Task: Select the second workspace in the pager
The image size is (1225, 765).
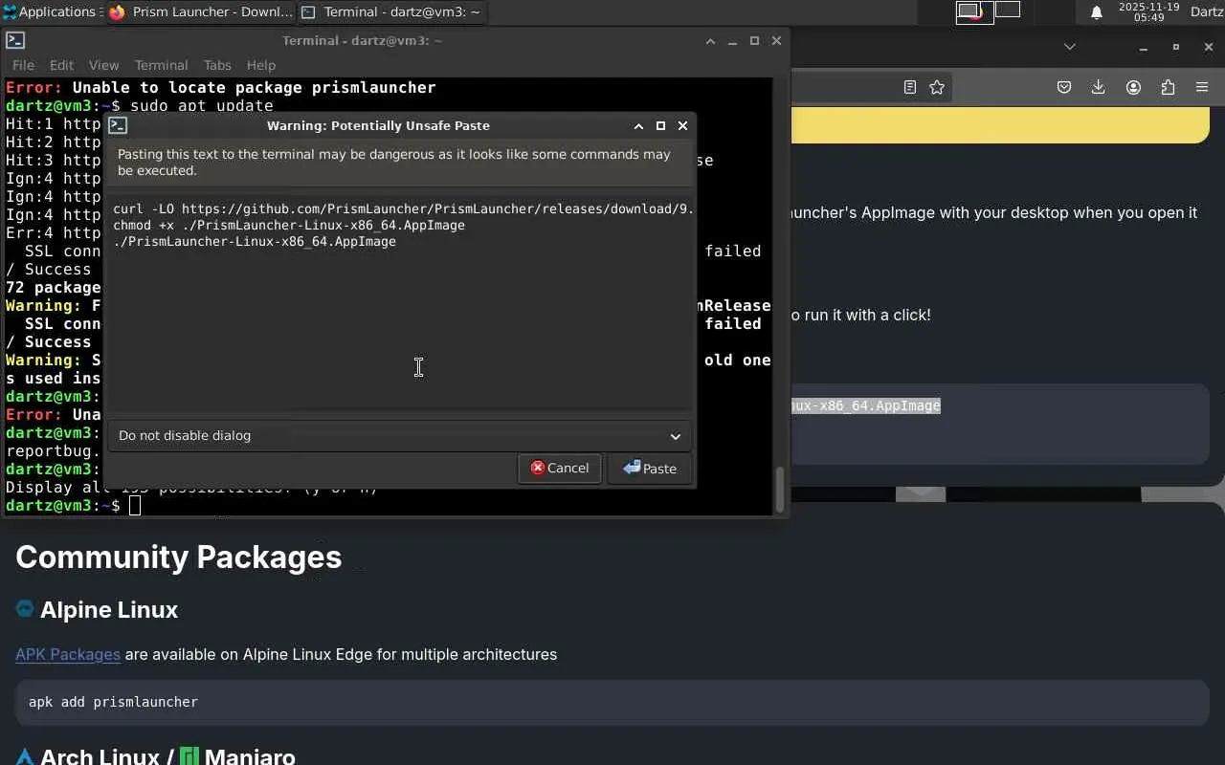Action: click(1008, 11)
